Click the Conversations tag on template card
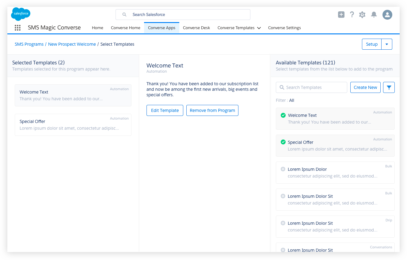The image size is (407, 260). point(381,247)
